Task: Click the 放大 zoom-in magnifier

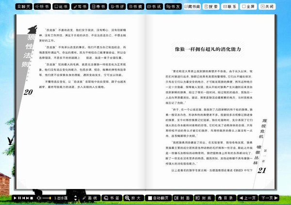Action: point(133,198)
